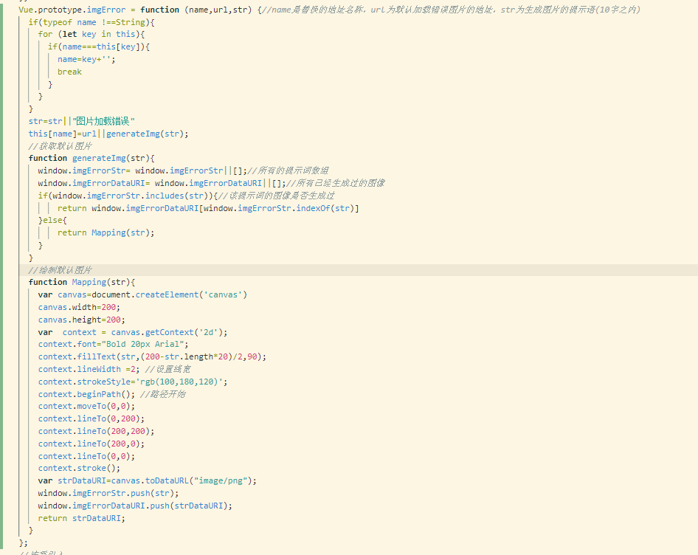This screenshot has width=698, height=555.
Task: Click the context.strokeStyle='rgb(100,180,120)' line
Action: [x=133, y=382]
